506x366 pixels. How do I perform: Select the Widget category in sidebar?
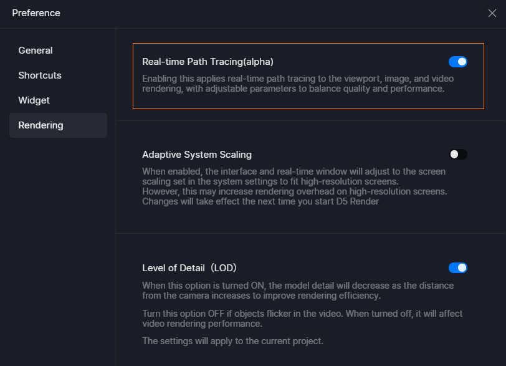[x=34, y=100]
